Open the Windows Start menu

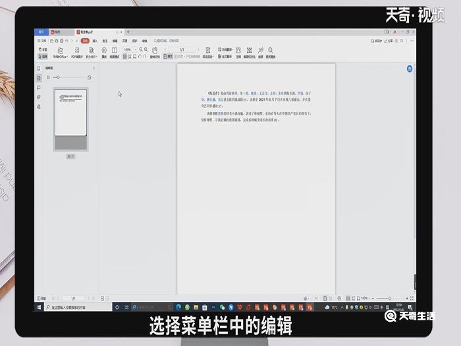click(39, 307)
